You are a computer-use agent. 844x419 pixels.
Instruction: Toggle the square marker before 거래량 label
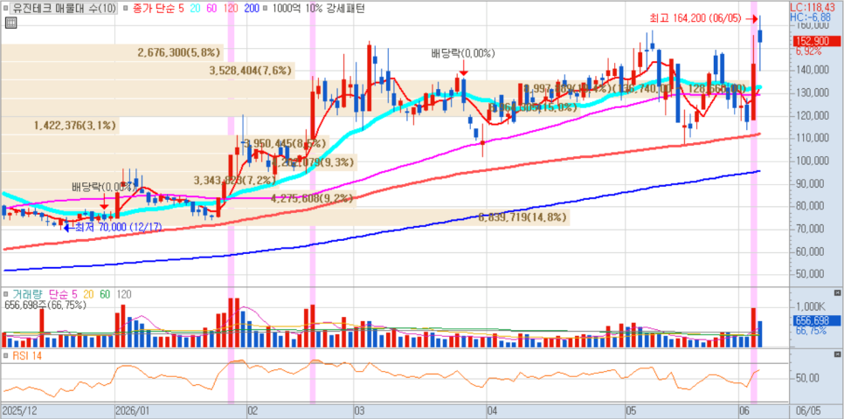pyautogui.click(x=6, y=294)
